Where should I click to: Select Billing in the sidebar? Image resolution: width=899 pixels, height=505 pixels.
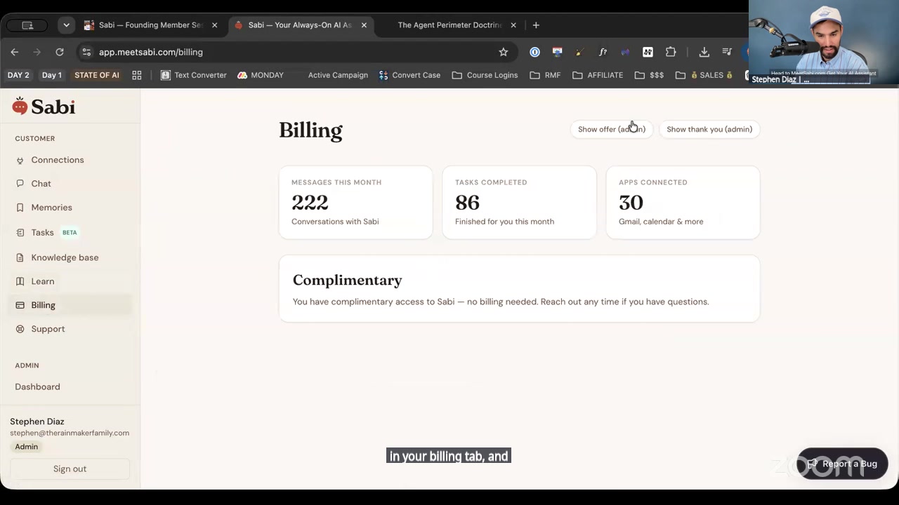click(x=70, y=305)
